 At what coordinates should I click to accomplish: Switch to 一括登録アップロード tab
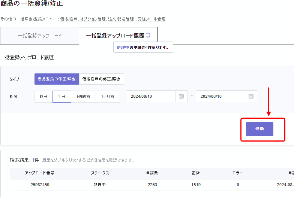point(40,36)
